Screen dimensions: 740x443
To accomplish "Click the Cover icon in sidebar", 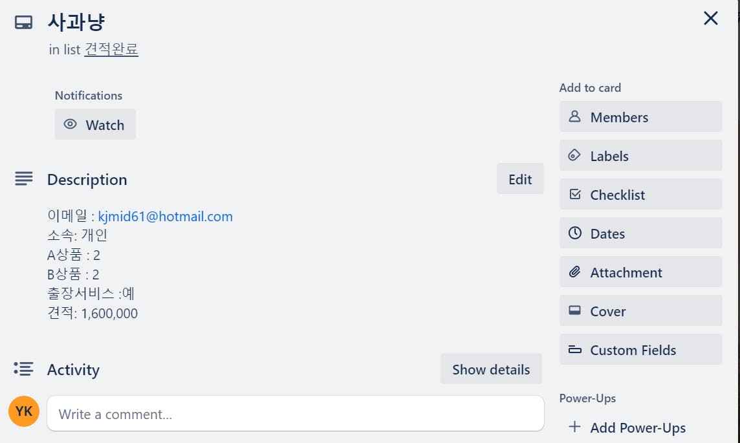I will pos(574,311).
